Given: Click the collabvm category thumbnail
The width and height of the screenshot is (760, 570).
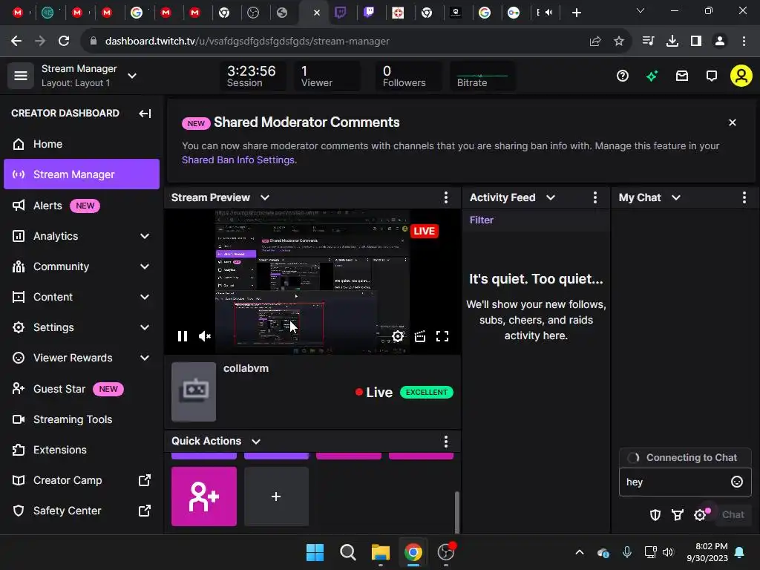Looking at the screenshot, I should coord(194,392).
